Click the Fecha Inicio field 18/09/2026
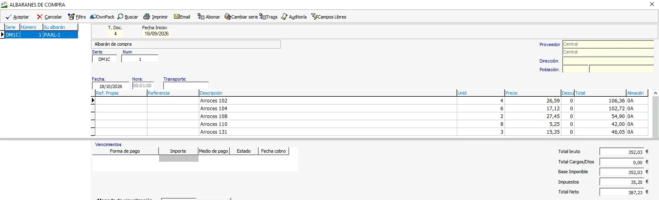Screen dimensions: 659x200 [157, 34]
